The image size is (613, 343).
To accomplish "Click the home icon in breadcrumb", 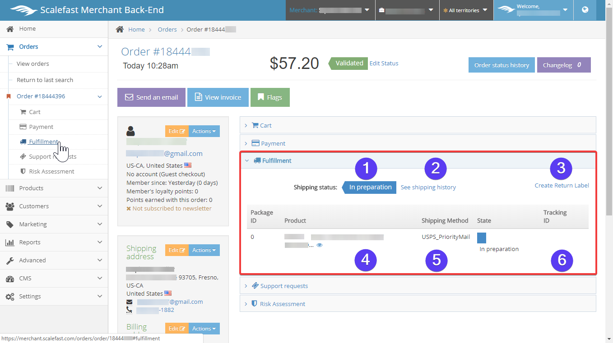I will pyautogui.click(x=120, y=29).
